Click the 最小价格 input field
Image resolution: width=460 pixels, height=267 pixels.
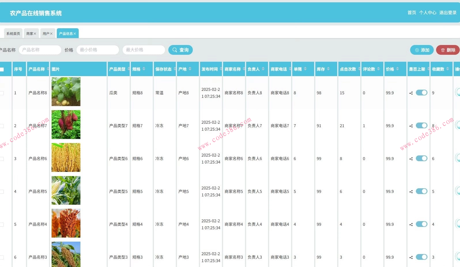(x=98, y=50)
